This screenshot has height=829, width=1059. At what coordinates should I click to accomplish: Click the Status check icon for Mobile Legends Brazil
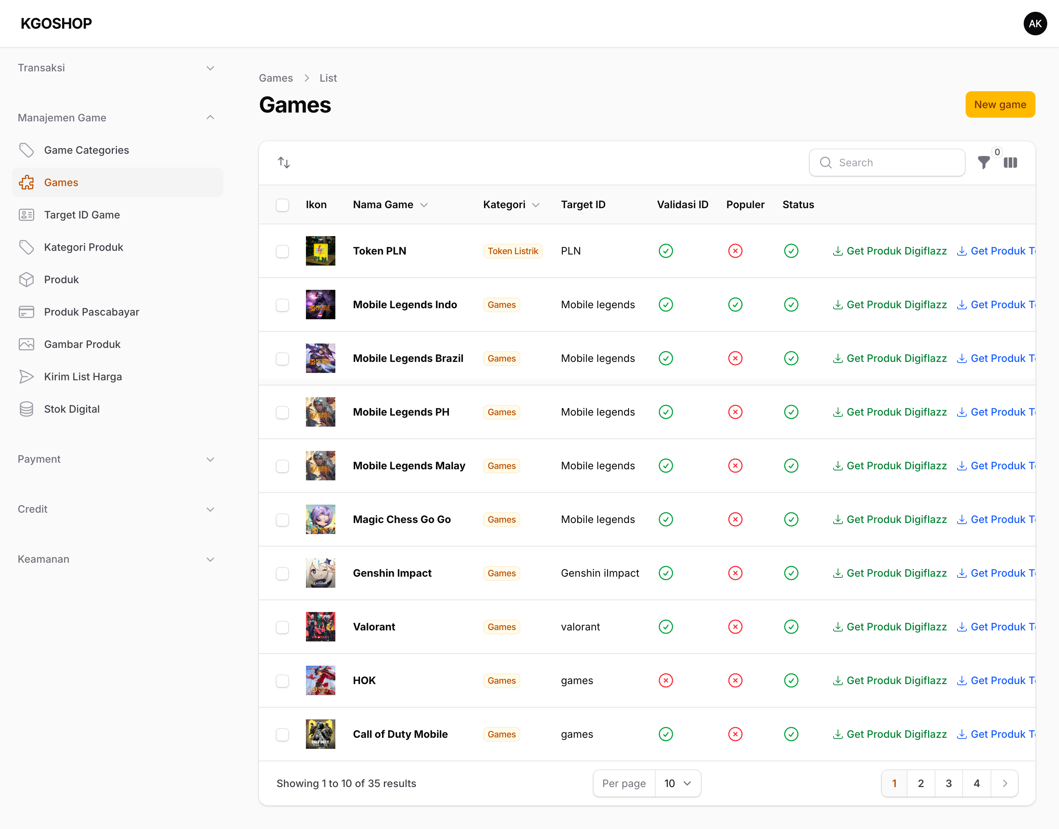coord(791,358)
